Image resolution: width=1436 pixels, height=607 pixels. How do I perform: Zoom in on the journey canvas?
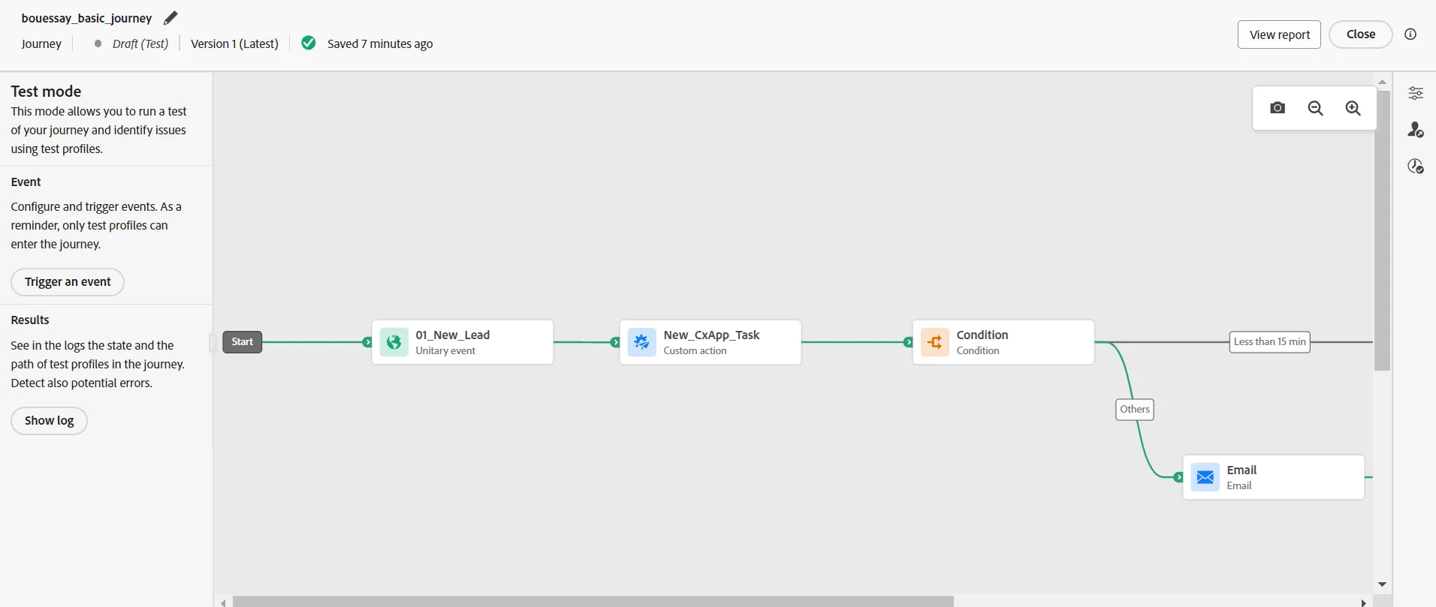pos(1353,108)
